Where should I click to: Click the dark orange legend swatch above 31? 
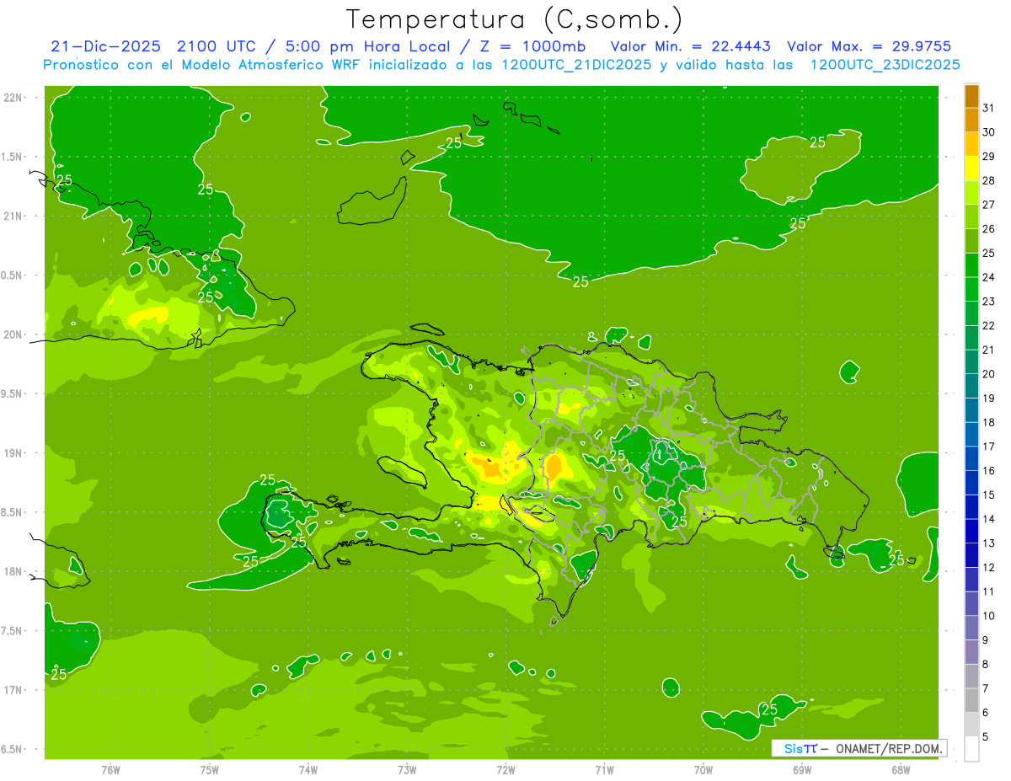coord(971,96)
